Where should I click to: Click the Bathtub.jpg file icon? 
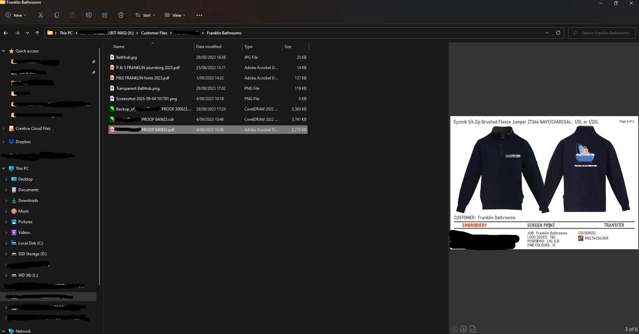pos(112,57)
